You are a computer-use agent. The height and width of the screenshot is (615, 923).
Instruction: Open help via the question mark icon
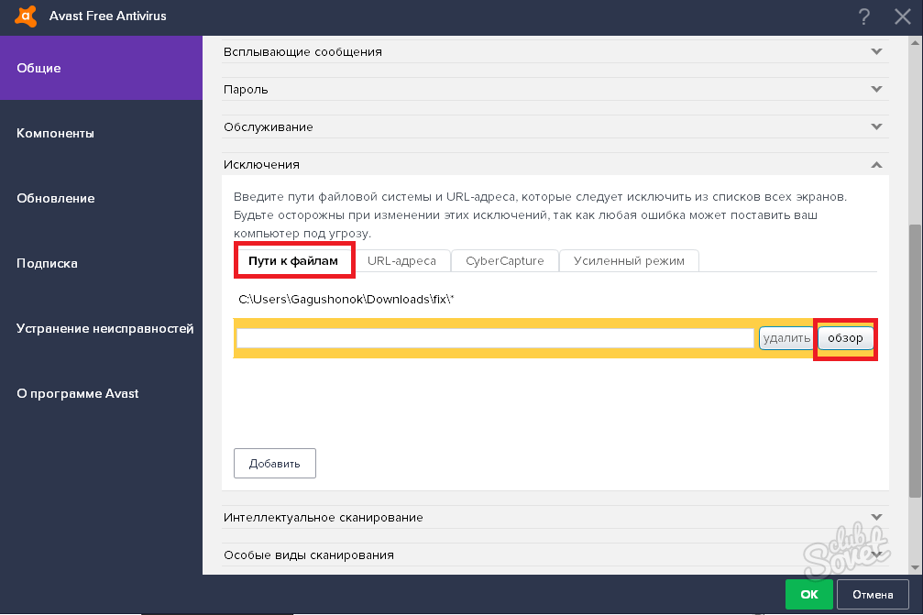click(863, 16)
